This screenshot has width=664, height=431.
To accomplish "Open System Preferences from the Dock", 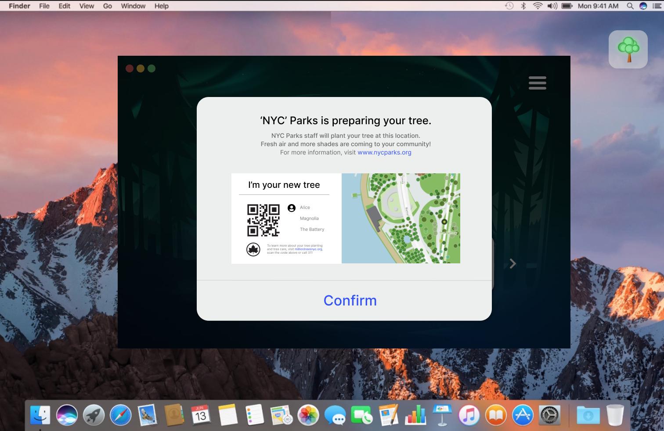I will 549,415.
